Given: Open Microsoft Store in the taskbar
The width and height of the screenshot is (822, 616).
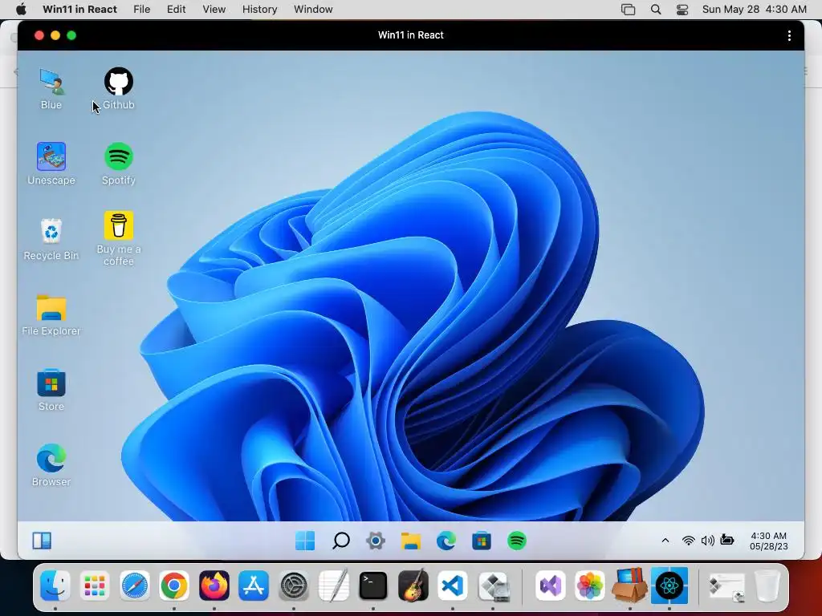Looking at the screenshot, I should (482, 541).
